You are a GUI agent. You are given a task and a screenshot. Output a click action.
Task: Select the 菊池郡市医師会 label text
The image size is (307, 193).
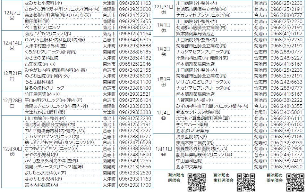pyautogui.click(x=176, y=178)
